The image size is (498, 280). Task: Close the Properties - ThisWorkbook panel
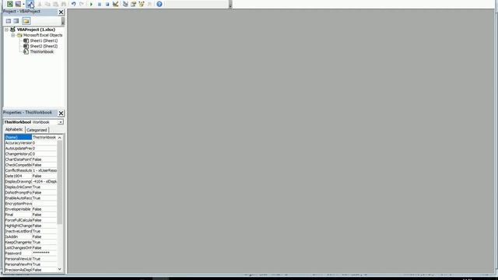61,113
